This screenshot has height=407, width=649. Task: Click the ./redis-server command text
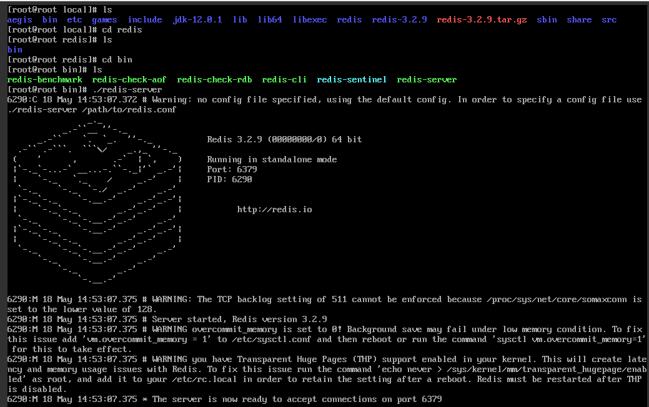127,90
